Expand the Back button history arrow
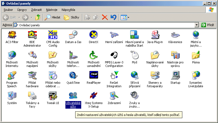Viewport: 218px width, 123px height. (x=19, y=17)
